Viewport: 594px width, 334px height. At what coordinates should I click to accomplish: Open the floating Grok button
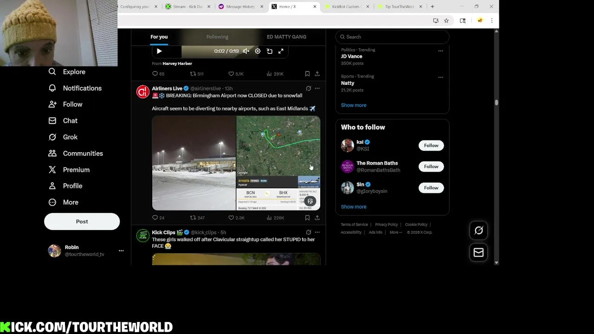click(478, 231)
